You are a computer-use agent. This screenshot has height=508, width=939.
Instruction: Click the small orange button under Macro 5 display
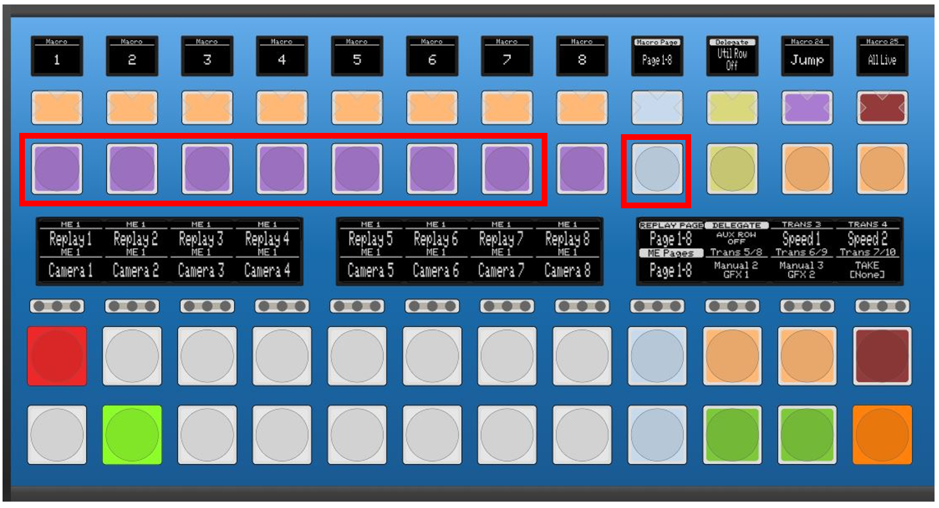point(356,107)
